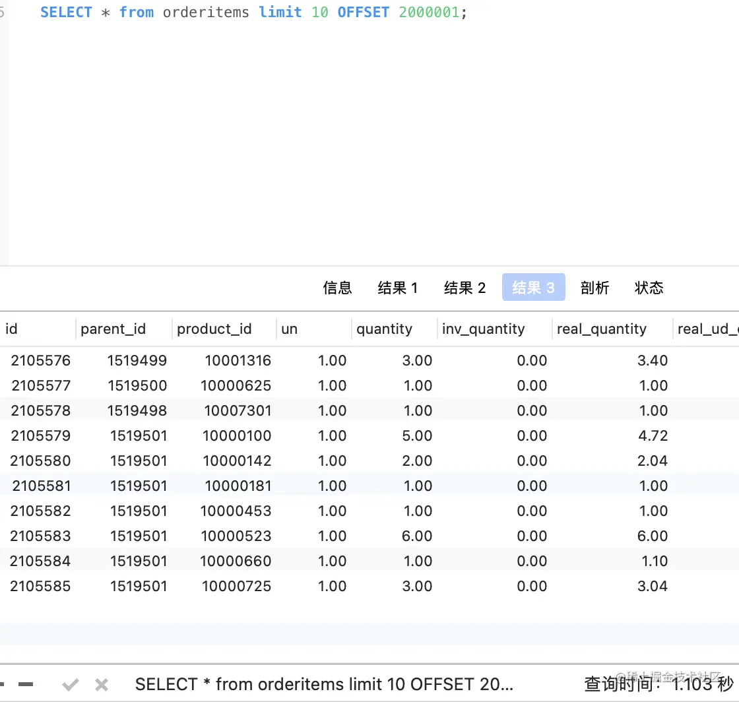Screen dimensions: 739x702
Task: Select id cell 2105585
Action: (40, 586)
